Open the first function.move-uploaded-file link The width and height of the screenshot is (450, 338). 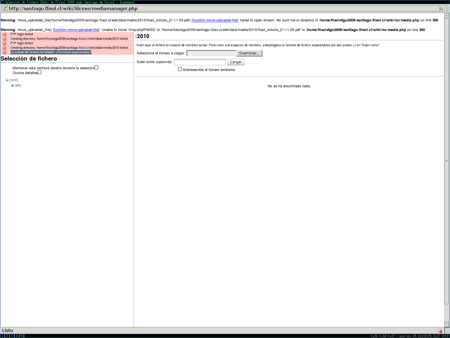point(215,20)
